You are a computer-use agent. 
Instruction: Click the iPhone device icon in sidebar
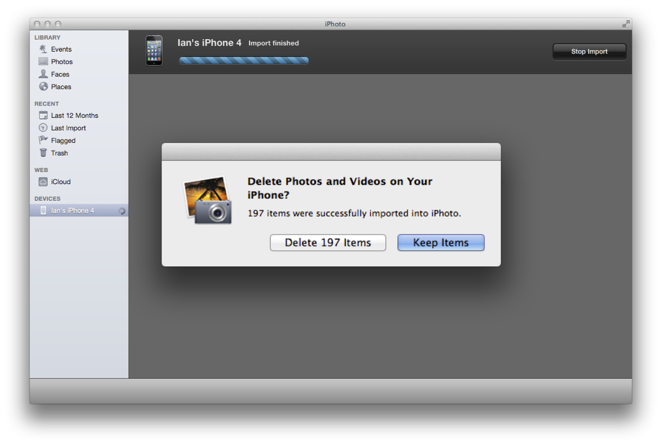point(44,210)
